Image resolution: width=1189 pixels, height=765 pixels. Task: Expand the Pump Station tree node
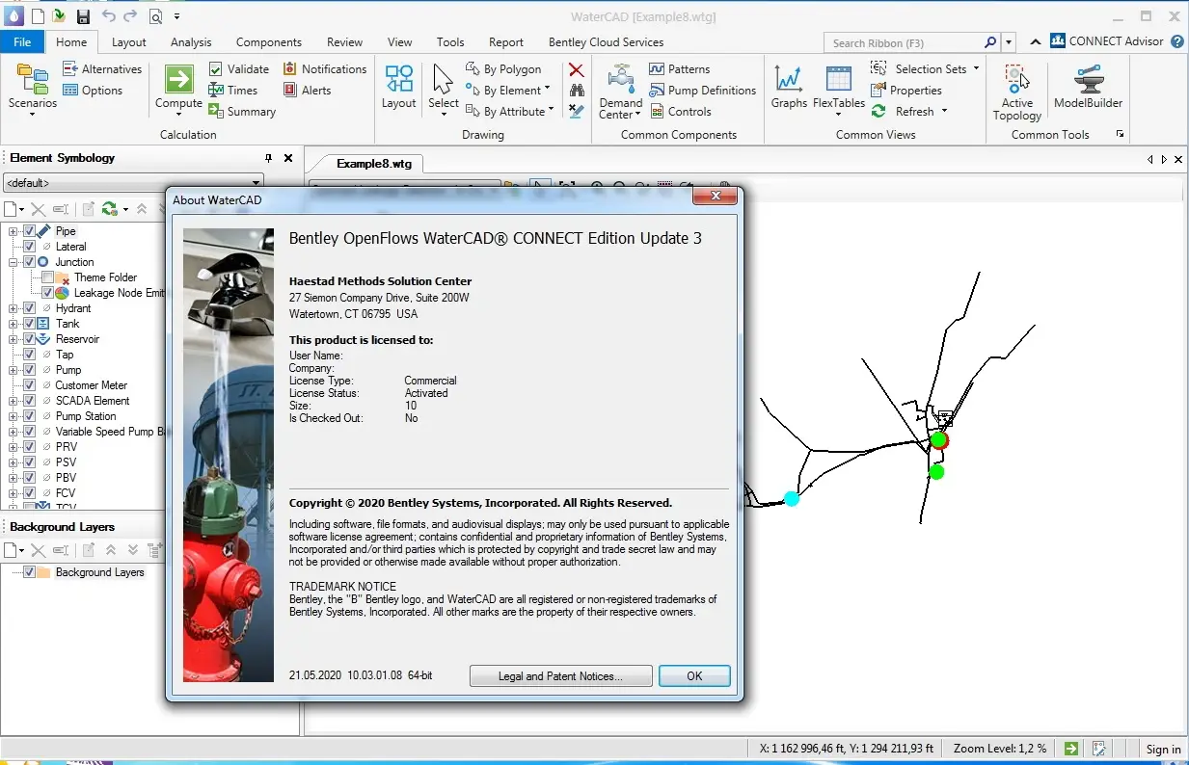(14, 416)
